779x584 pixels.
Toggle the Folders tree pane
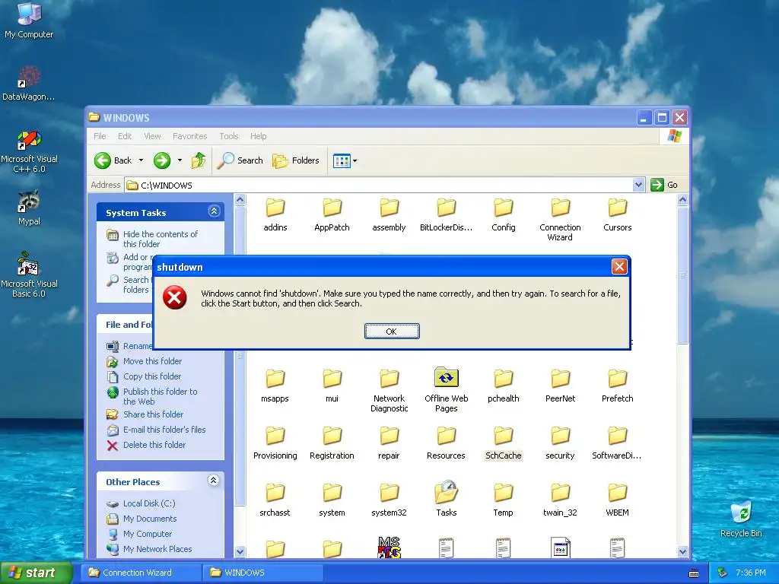tap(296, 160)
